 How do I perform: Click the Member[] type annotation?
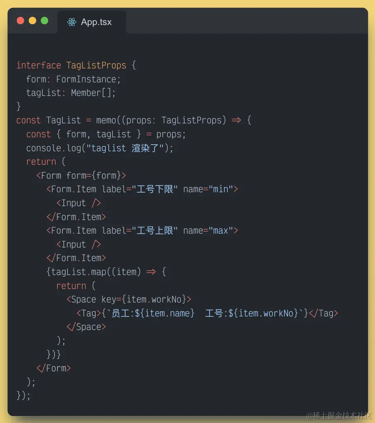[93, 93]
